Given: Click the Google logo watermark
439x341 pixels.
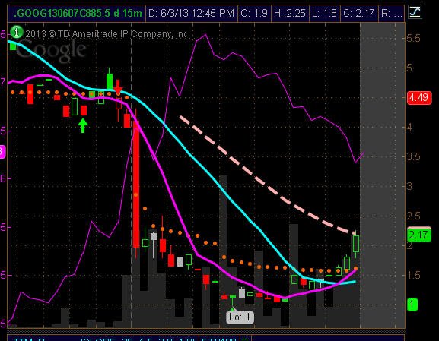Looking at the screenshot, I should [52, 50].
